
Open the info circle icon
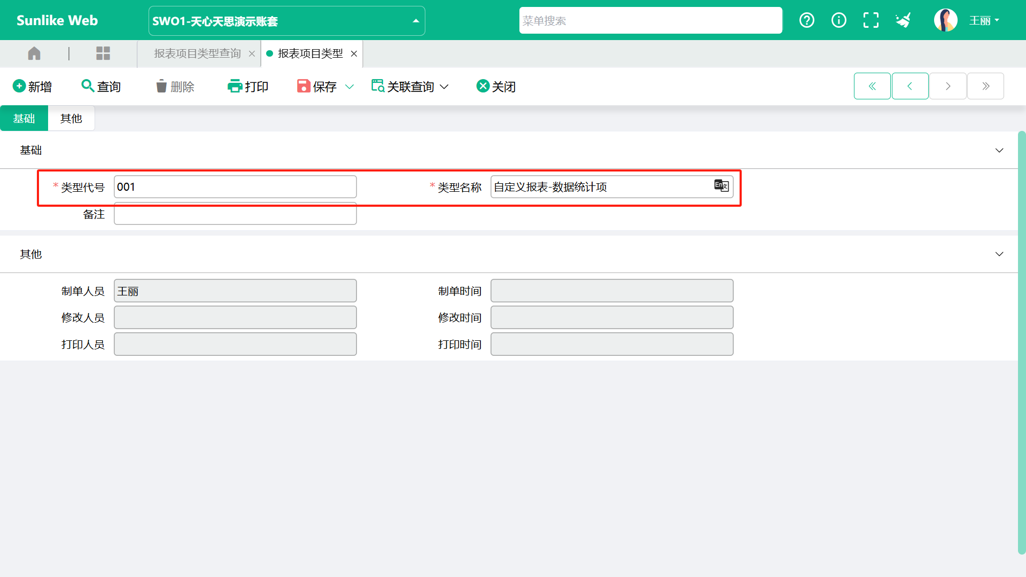[839, 20]
